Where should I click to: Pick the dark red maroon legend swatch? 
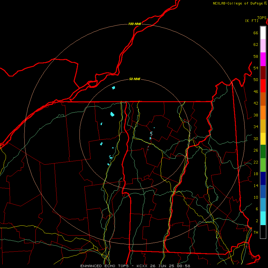coord(263,73)
